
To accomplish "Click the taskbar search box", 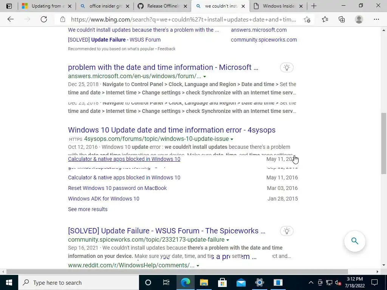I will (79, 282).
